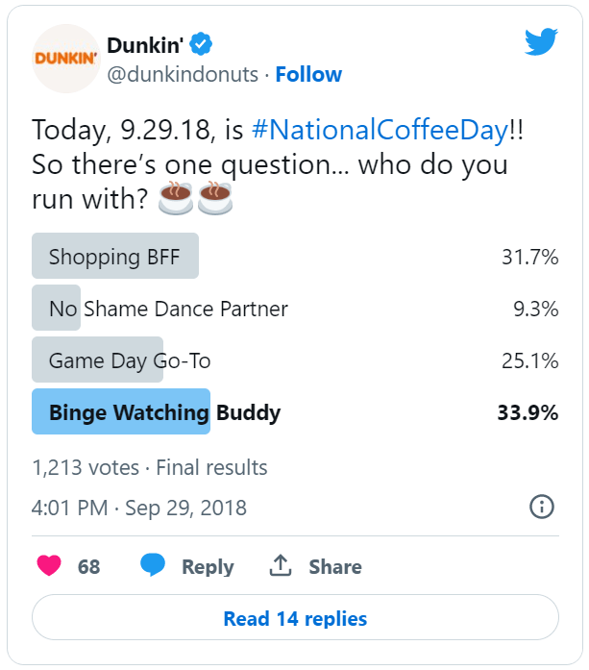The image size is (589, 670).
Task: Select the No Shame Dance Partner option
Action: tap(168, 309)
